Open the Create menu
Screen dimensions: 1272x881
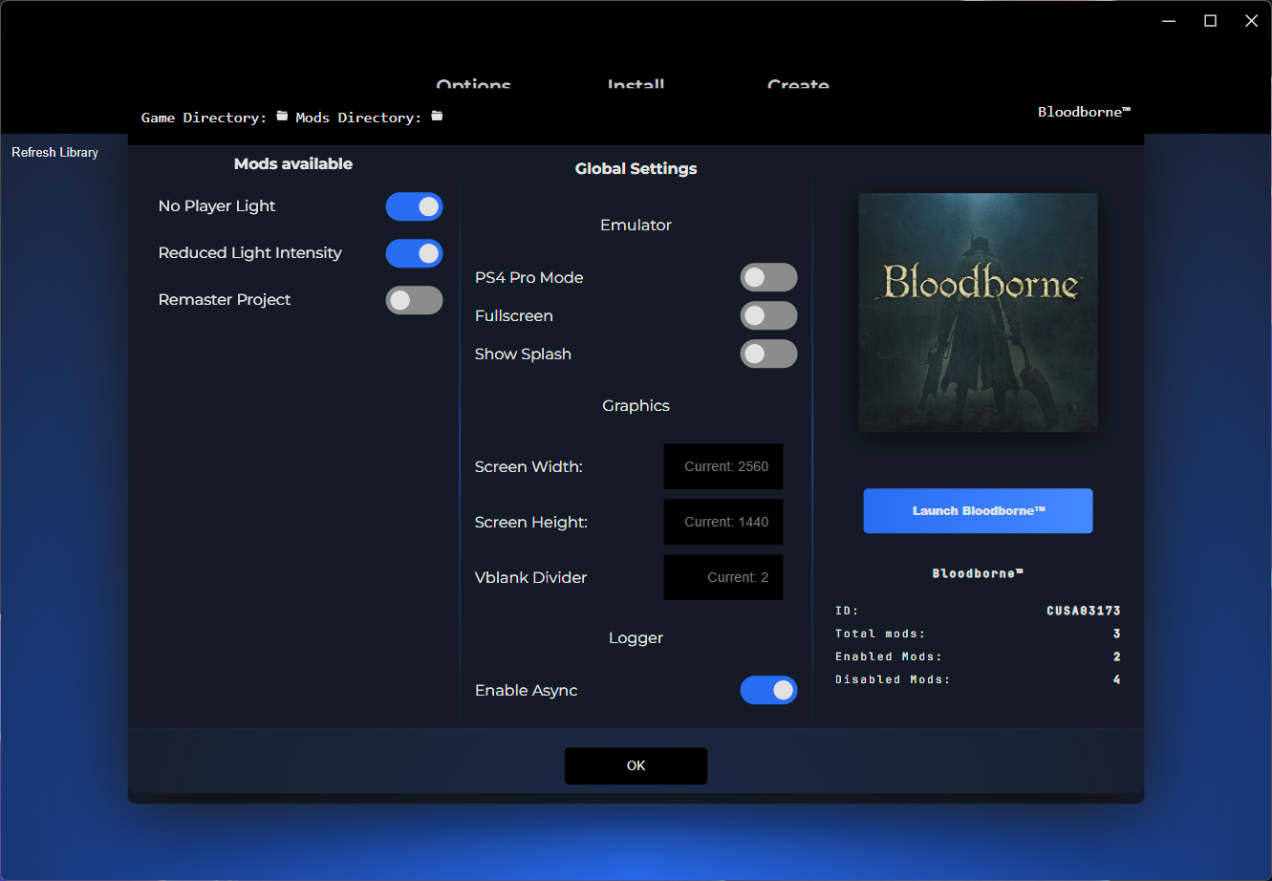(798, 85)
